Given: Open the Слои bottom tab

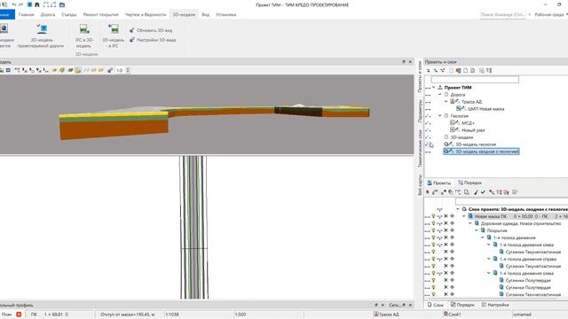Looking at the screenshot, I should pyautogui.click(x=436, y=305).
